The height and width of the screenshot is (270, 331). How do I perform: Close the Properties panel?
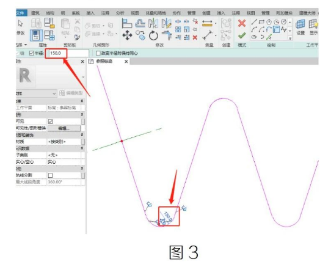point(82,62)
